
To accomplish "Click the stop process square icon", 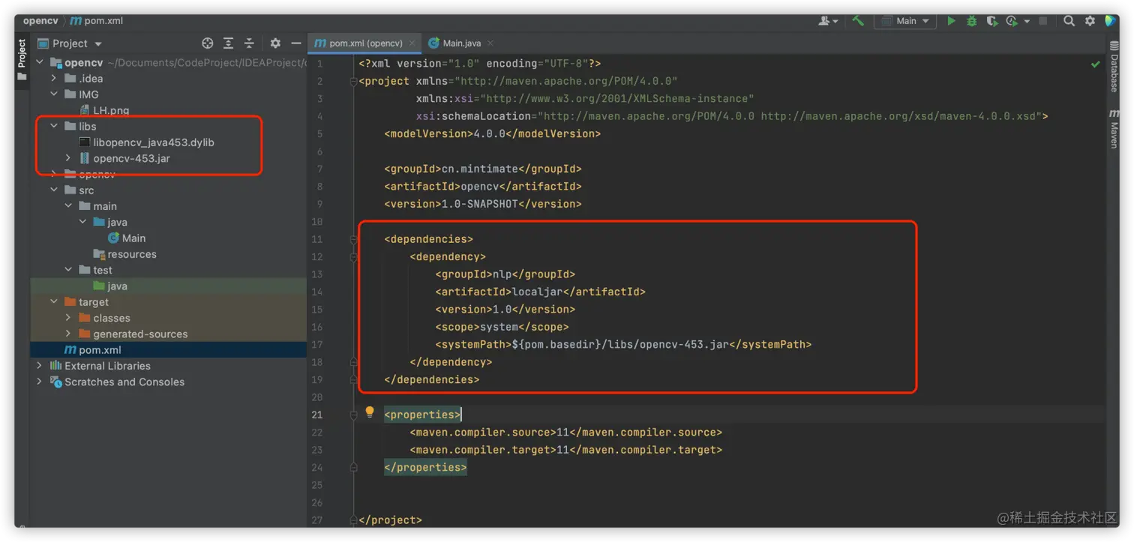I will [1042, 21].
